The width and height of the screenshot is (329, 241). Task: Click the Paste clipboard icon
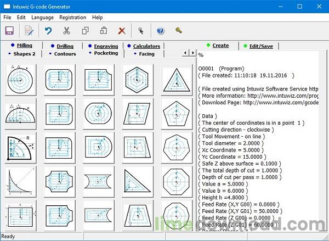click(103, 31)
